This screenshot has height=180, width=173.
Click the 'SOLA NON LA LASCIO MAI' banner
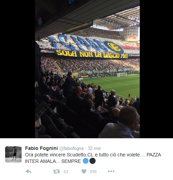point(92,54)
